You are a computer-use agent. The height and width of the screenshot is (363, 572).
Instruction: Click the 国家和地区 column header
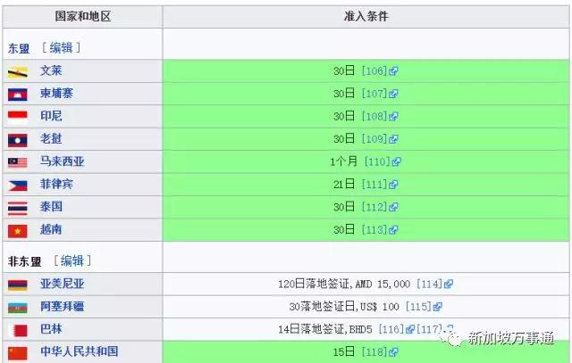(x=82, y=16)
